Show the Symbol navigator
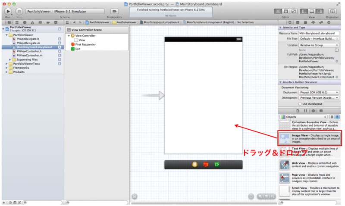This screenshot has width=345, height=206. click(x=17, y=22)
